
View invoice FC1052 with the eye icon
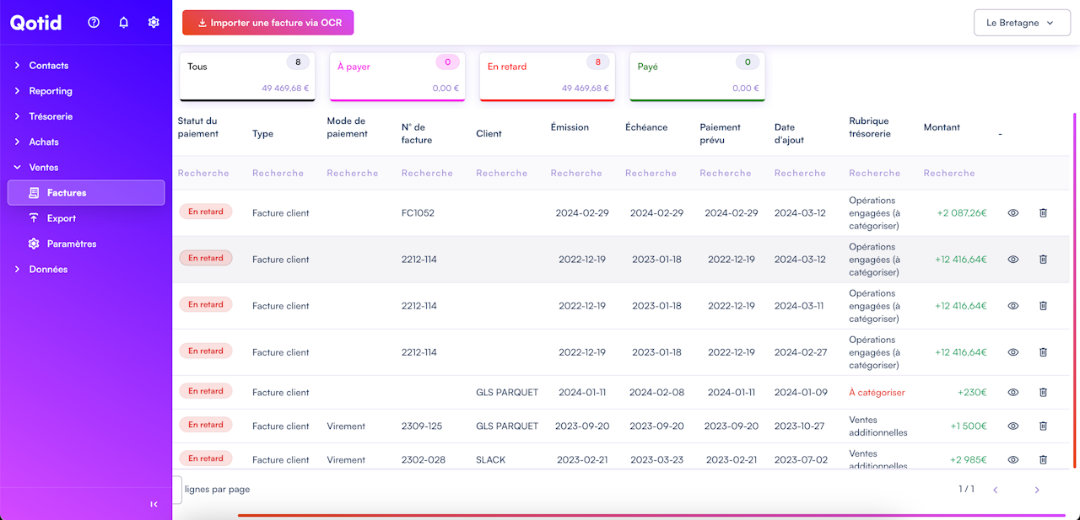(x=1013, y=213)
